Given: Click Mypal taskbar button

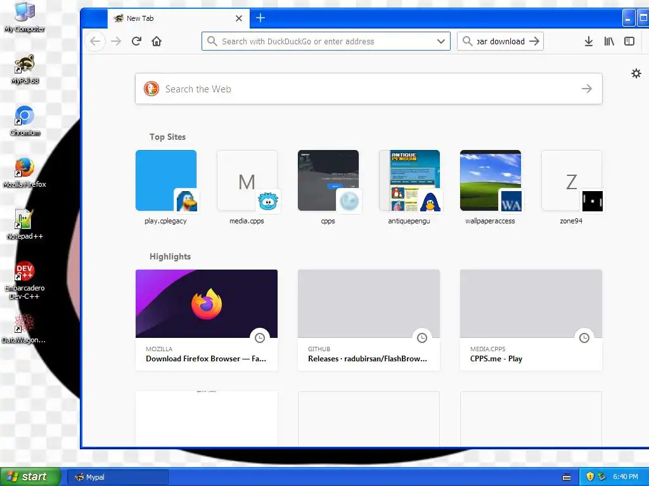Looking at the screenshot, I should coord(118,477).
